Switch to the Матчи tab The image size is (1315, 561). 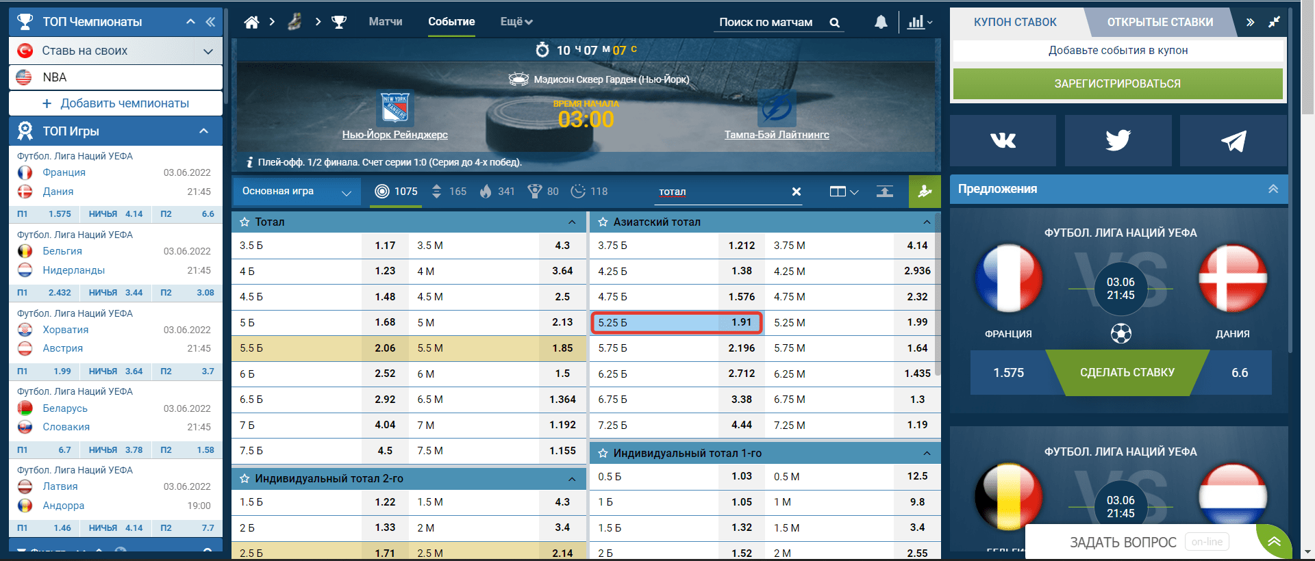click(386, 22)
